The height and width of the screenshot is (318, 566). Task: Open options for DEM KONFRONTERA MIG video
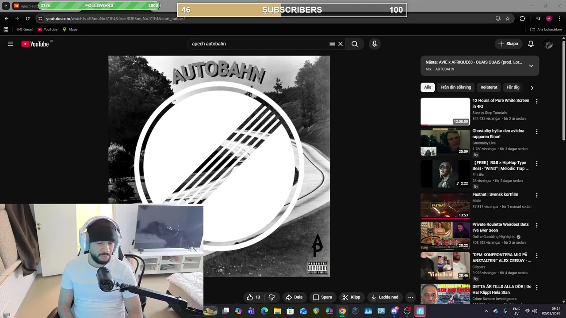click(x=537, y=256)
